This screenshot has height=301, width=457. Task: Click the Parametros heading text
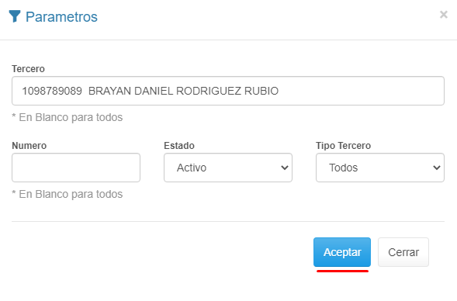pyautogui.click(x=61, y=17)
